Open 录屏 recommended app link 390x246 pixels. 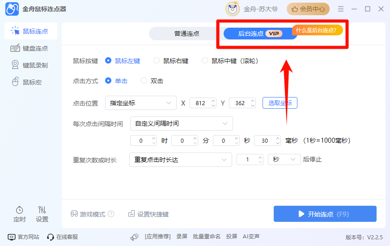click(x=182, y=237)
